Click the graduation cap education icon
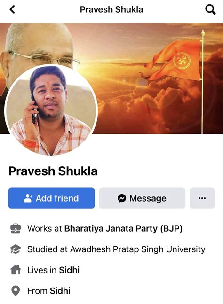Screen dimensions: 223x304 (16, 249)
